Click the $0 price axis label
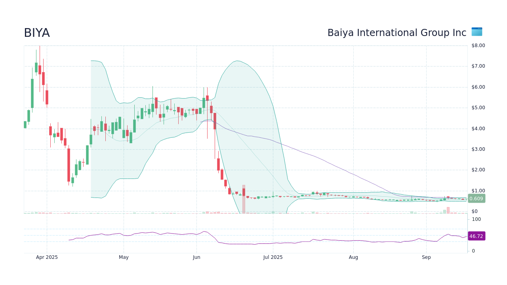The height and width of the screenshot is (285, 507). click(475, 211)
